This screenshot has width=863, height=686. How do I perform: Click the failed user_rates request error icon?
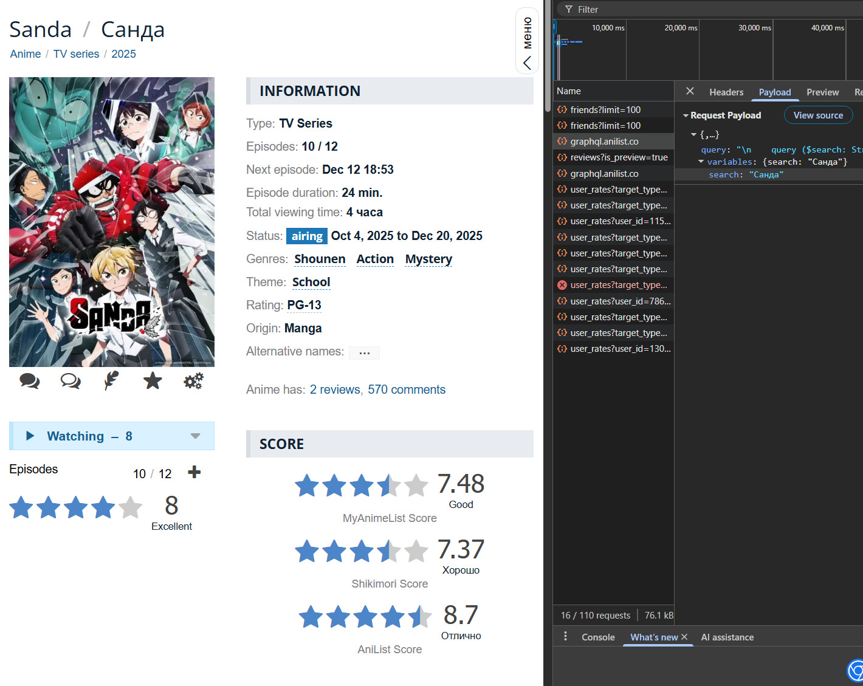tap(562, 285)
